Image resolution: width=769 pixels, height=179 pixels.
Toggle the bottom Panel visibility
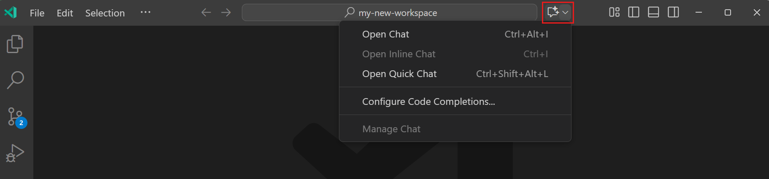653,13
